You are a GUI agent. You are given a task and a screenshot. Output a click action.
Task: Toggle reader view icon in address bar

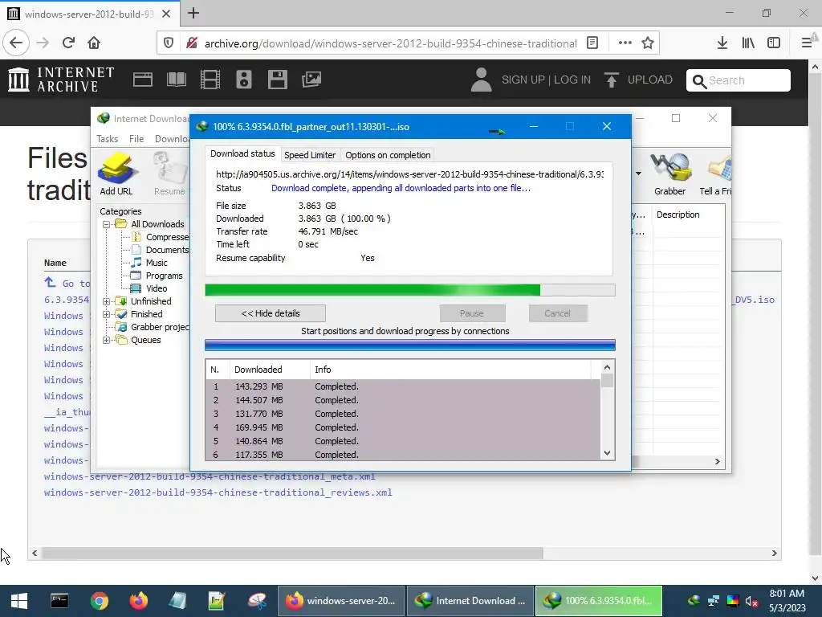coord(592,43)
